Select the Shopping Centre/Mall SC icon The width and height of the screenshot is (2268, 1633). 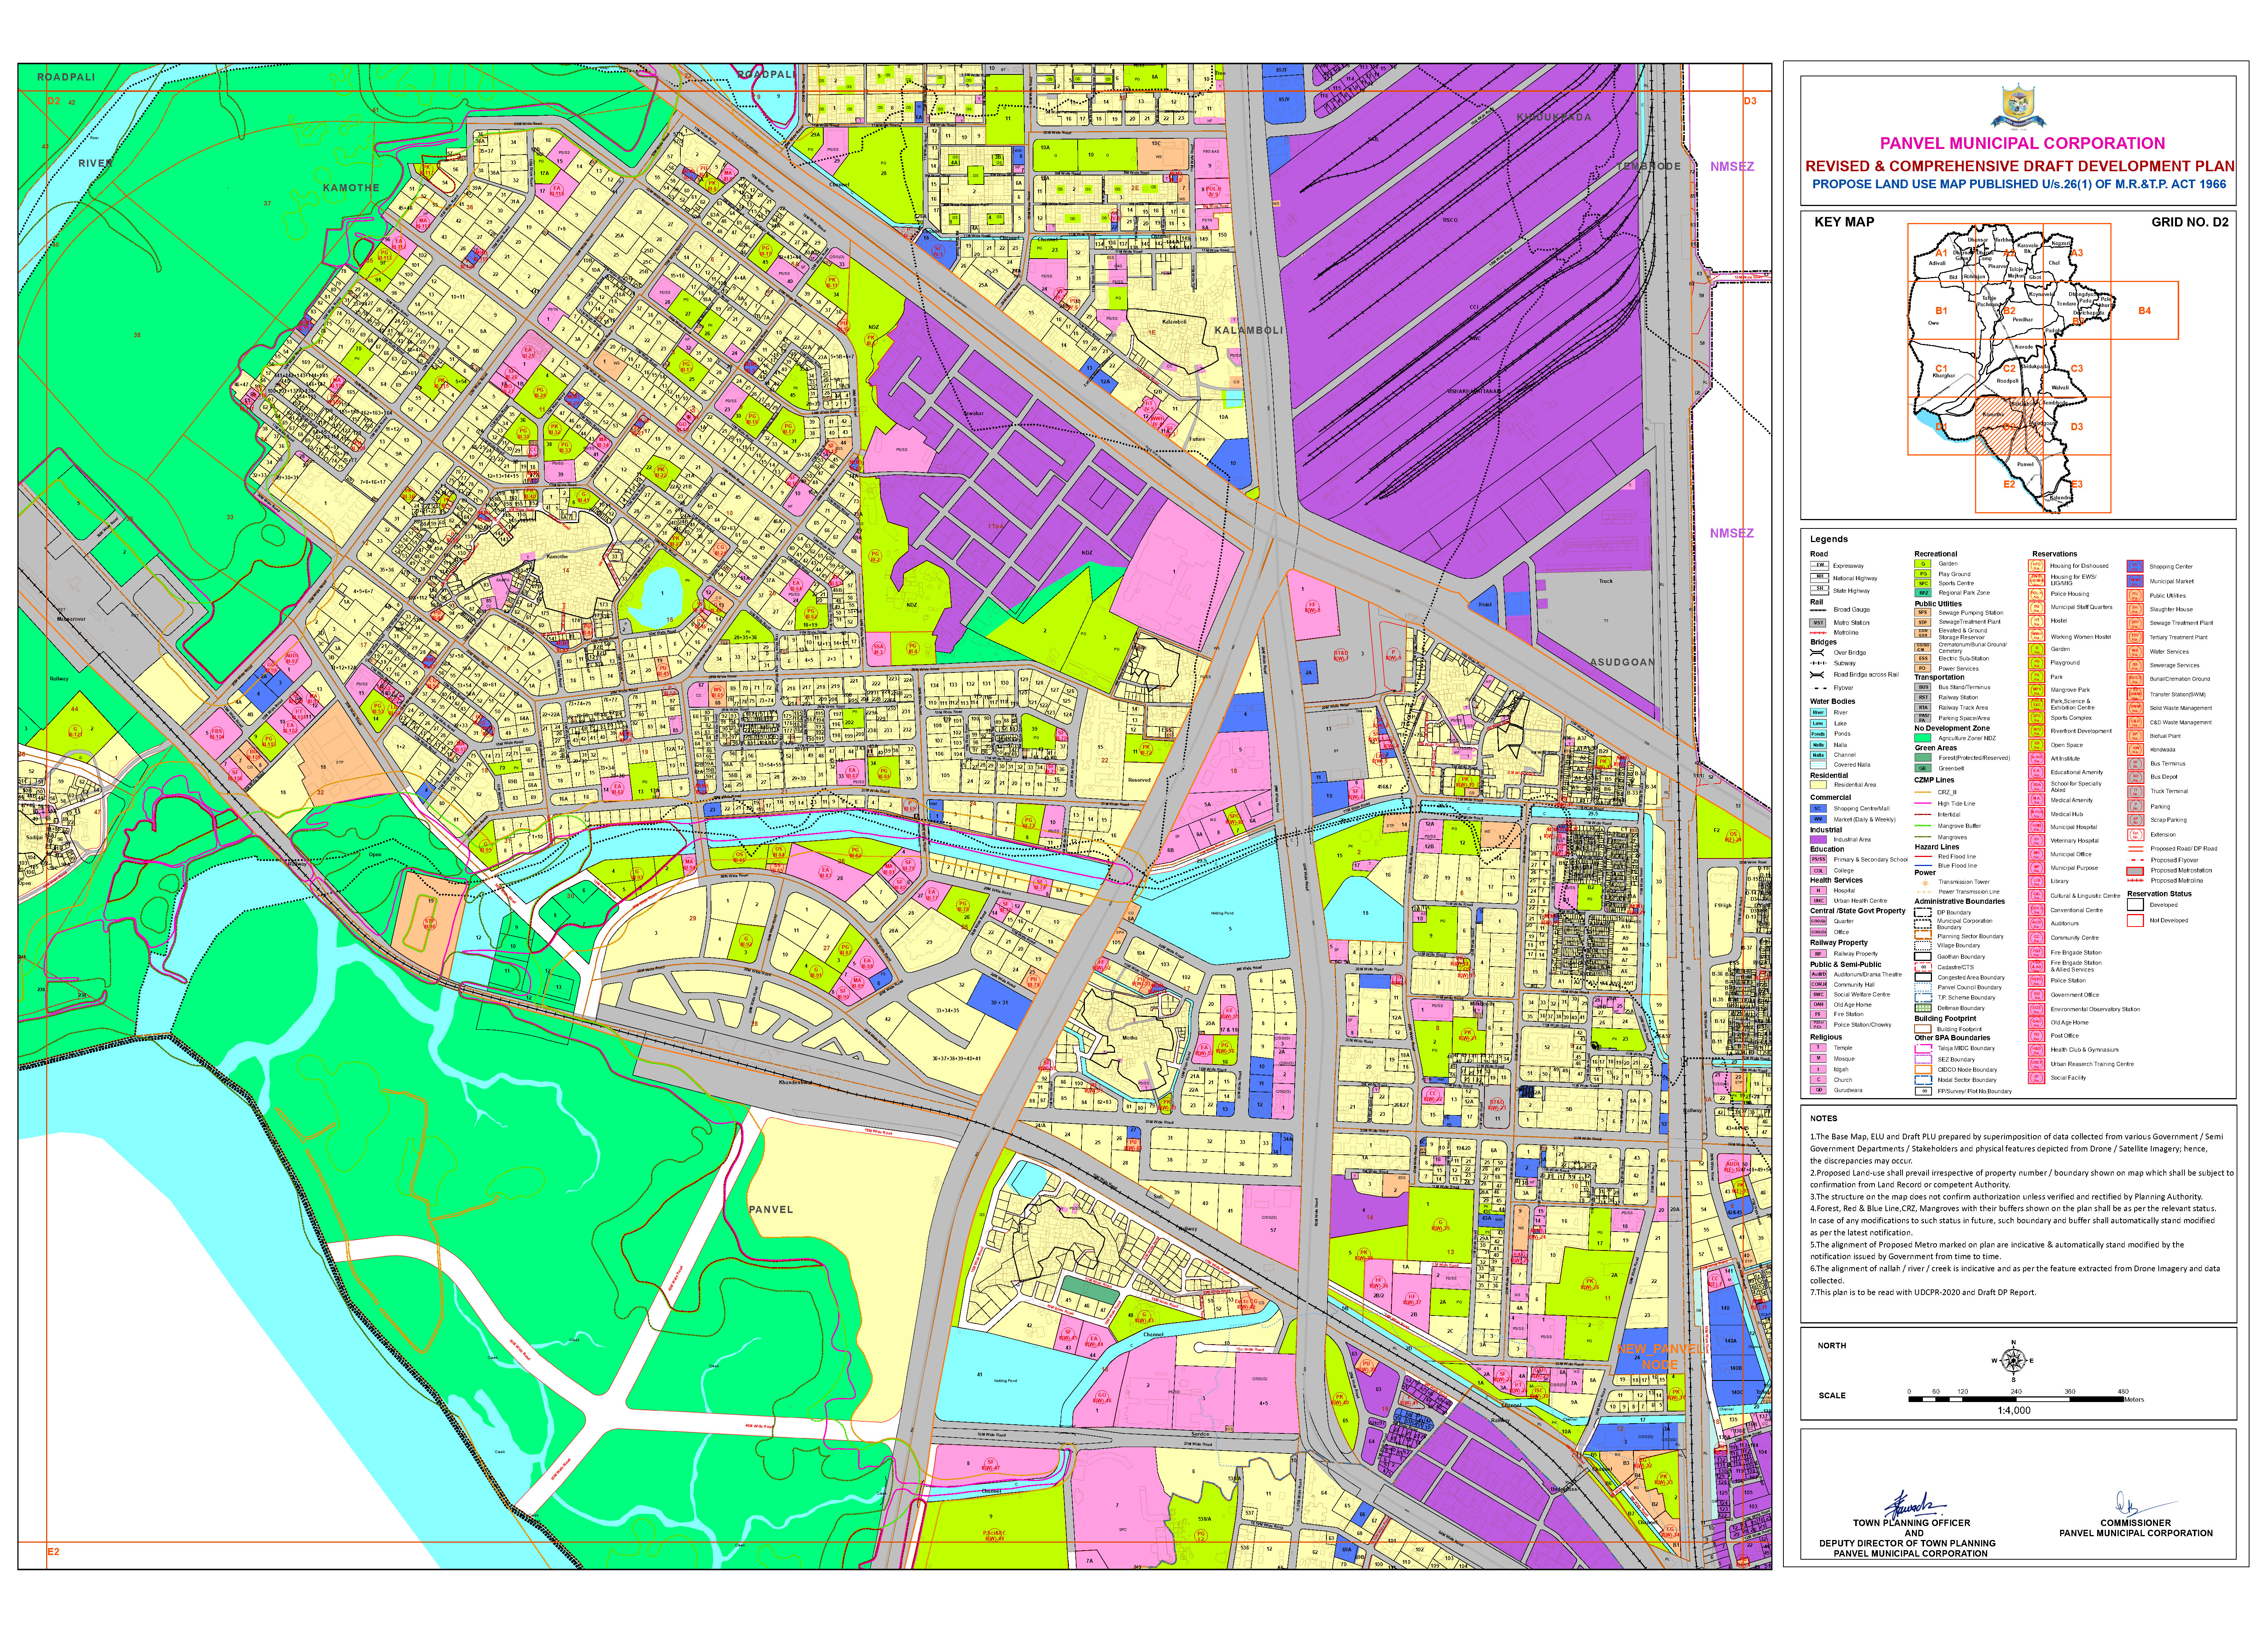[1819, 809]
